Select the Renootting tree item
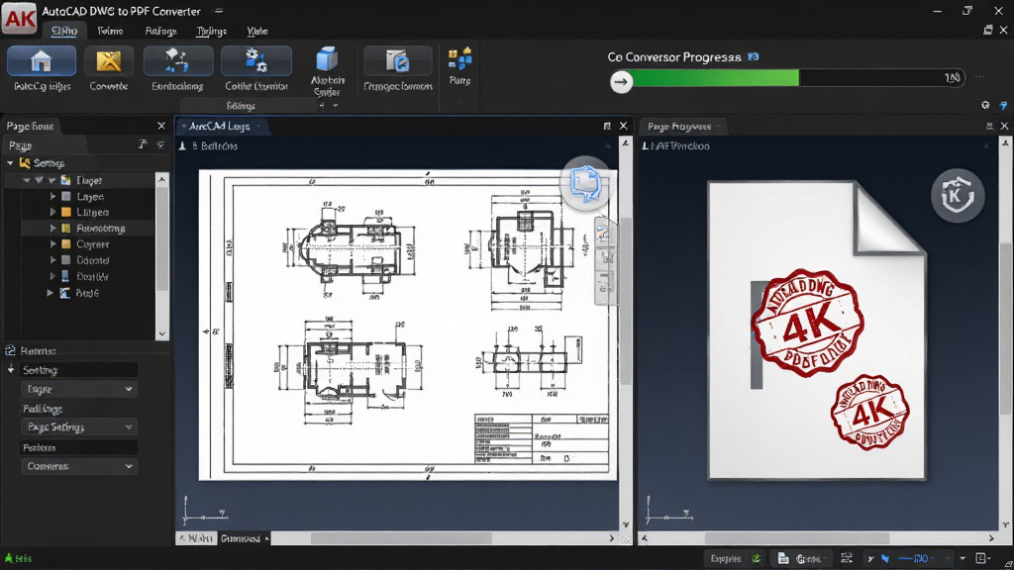Screen dimensions: 1014x570 coord(101,229)
